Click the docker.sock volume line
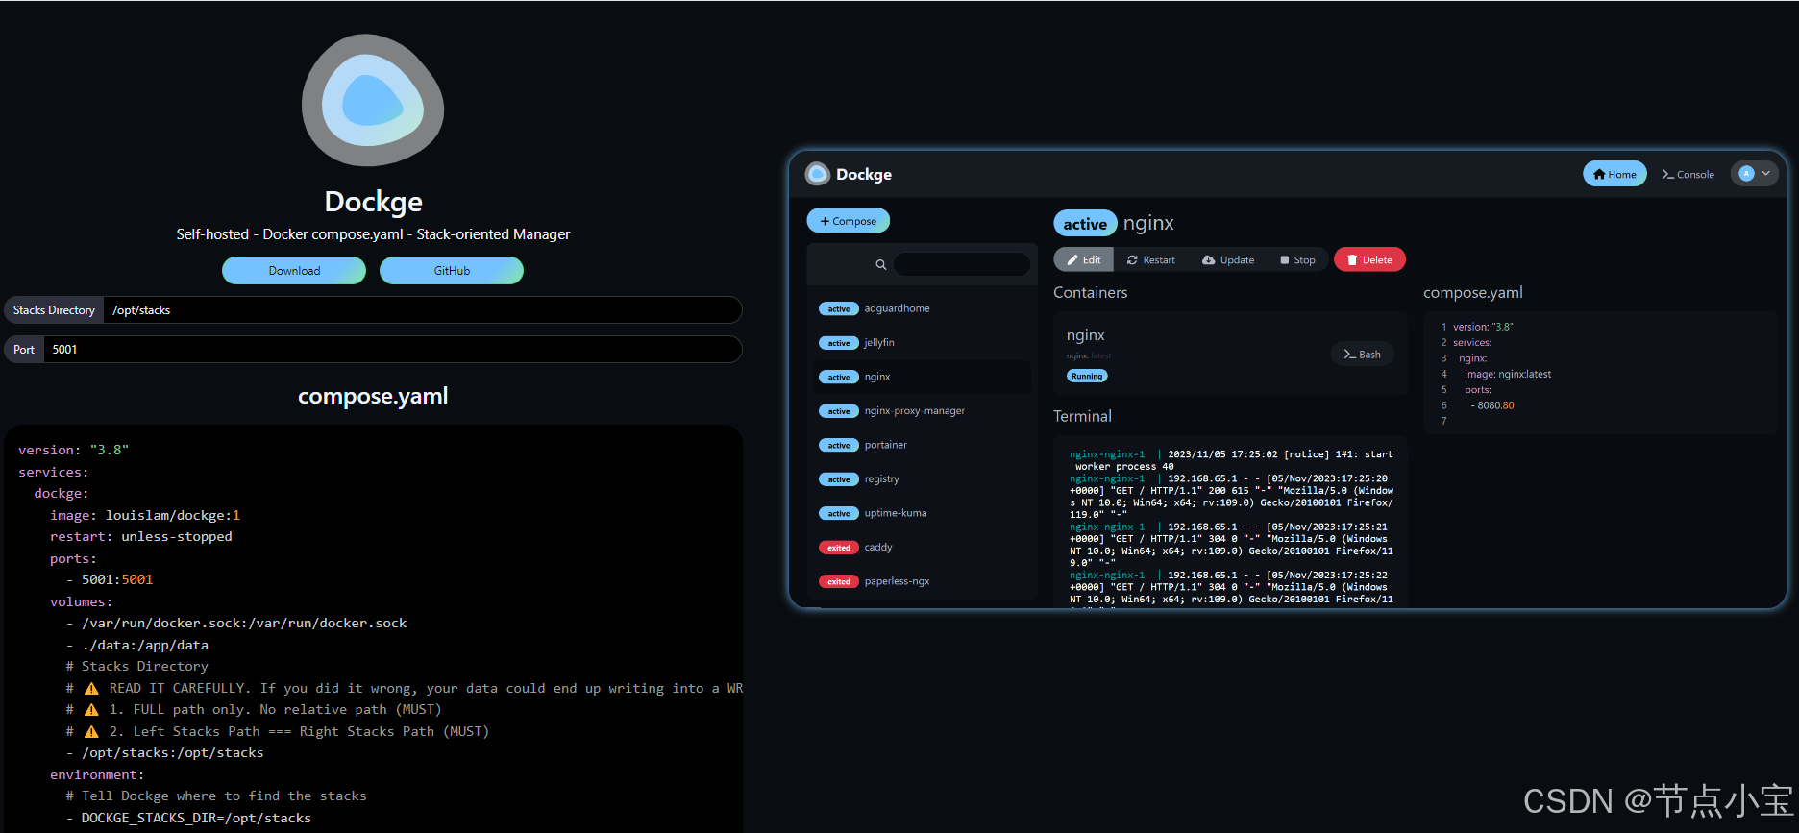 [236, 624]
